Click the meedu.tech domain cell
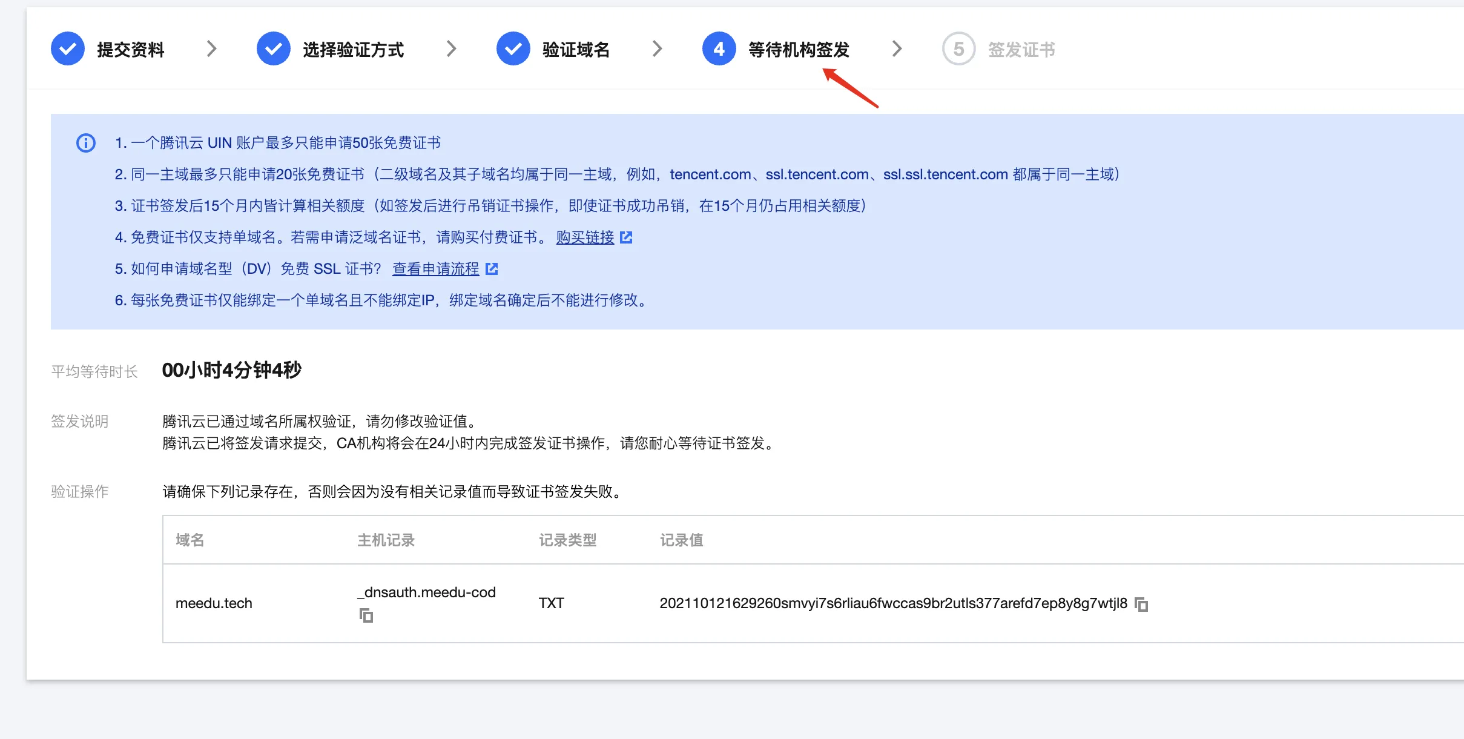This screenshot has height=739, width=1464. pos(214,603)
